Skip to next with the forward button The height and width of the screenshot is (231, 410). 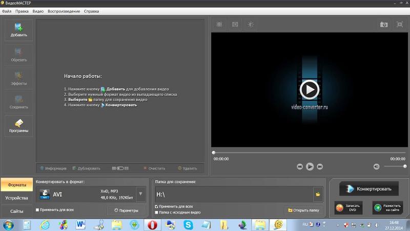pos(319,166)
